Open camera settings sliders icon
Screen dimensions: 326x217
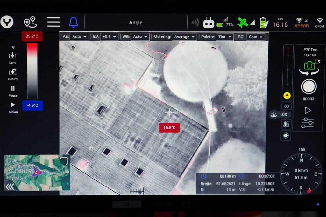point(308,123)
